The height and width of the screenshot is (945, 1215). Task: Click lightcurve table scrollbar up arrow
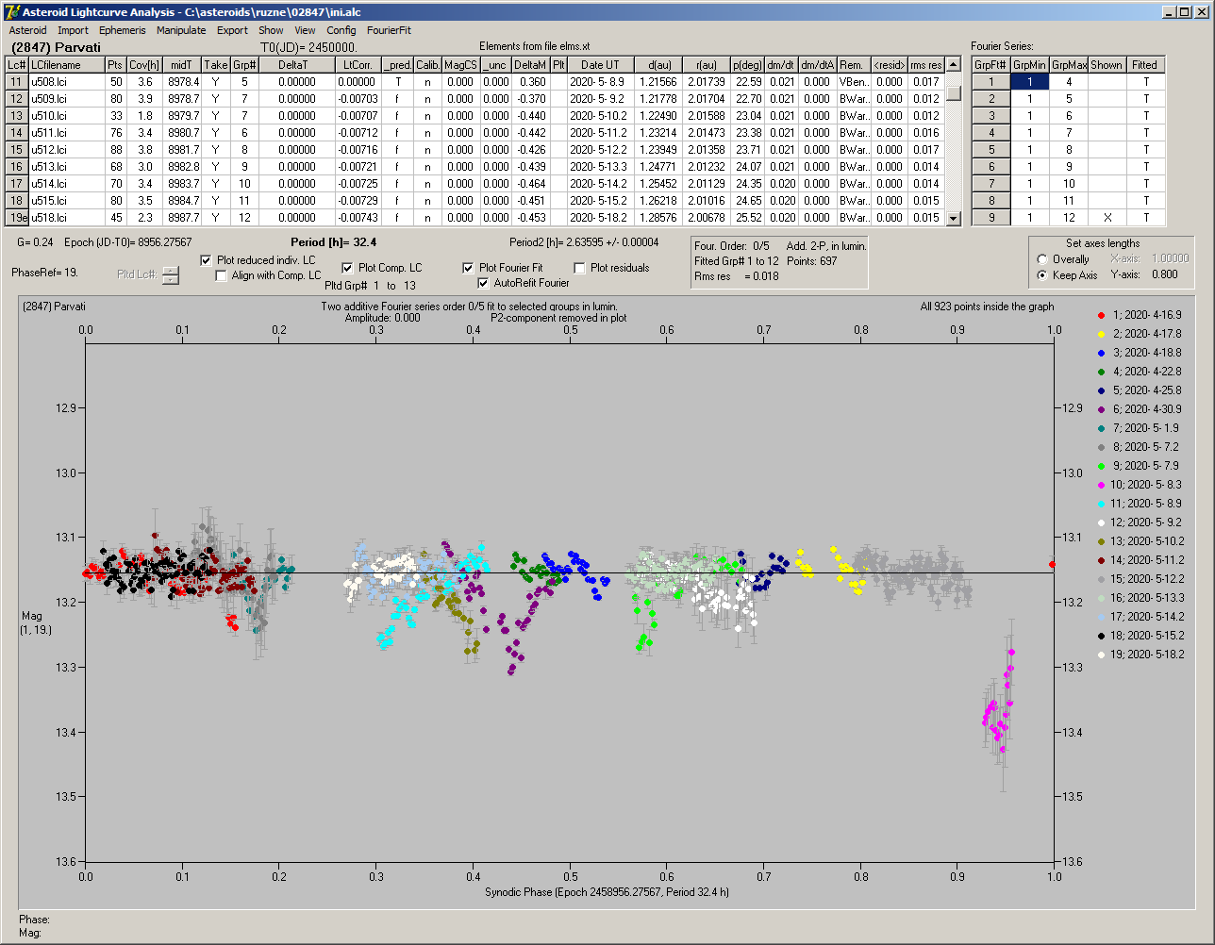(954, 65)
